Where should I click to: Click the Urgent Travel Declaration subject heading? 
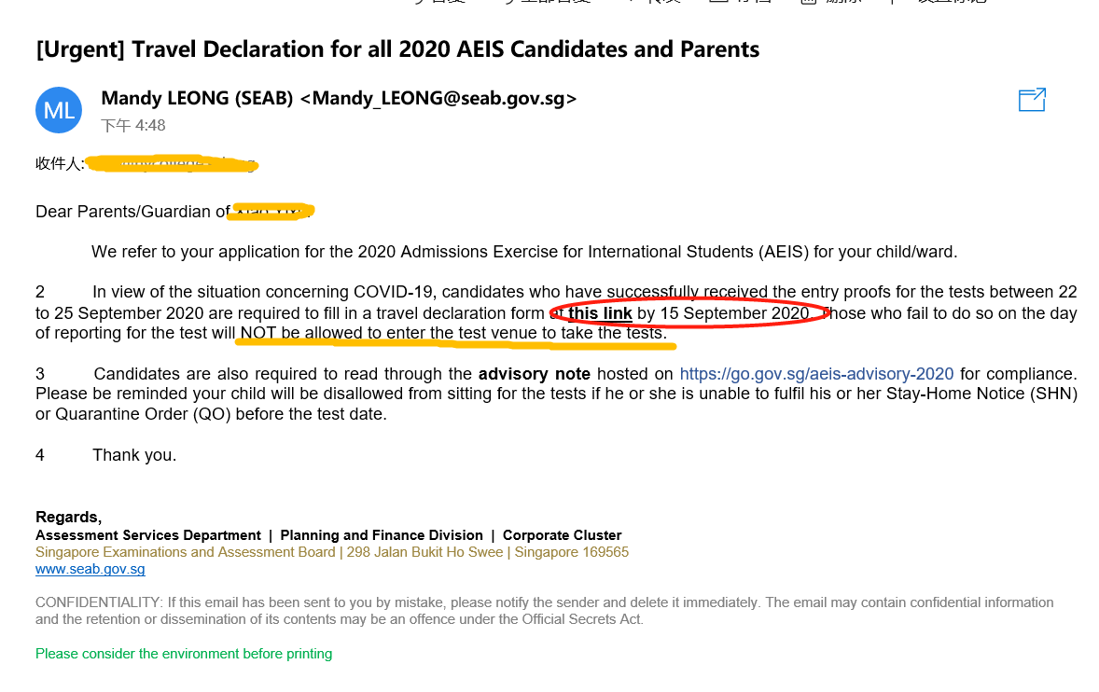pyautogui.click(x=397, y=49)
